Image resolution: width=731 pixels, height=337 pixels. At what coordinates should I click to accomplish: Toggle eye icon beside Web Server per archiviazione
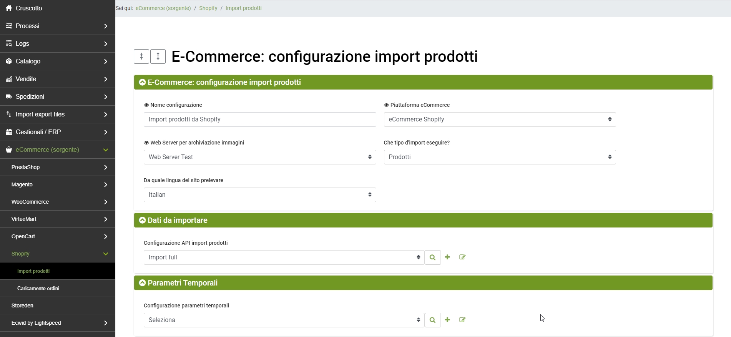coord(146,143)
